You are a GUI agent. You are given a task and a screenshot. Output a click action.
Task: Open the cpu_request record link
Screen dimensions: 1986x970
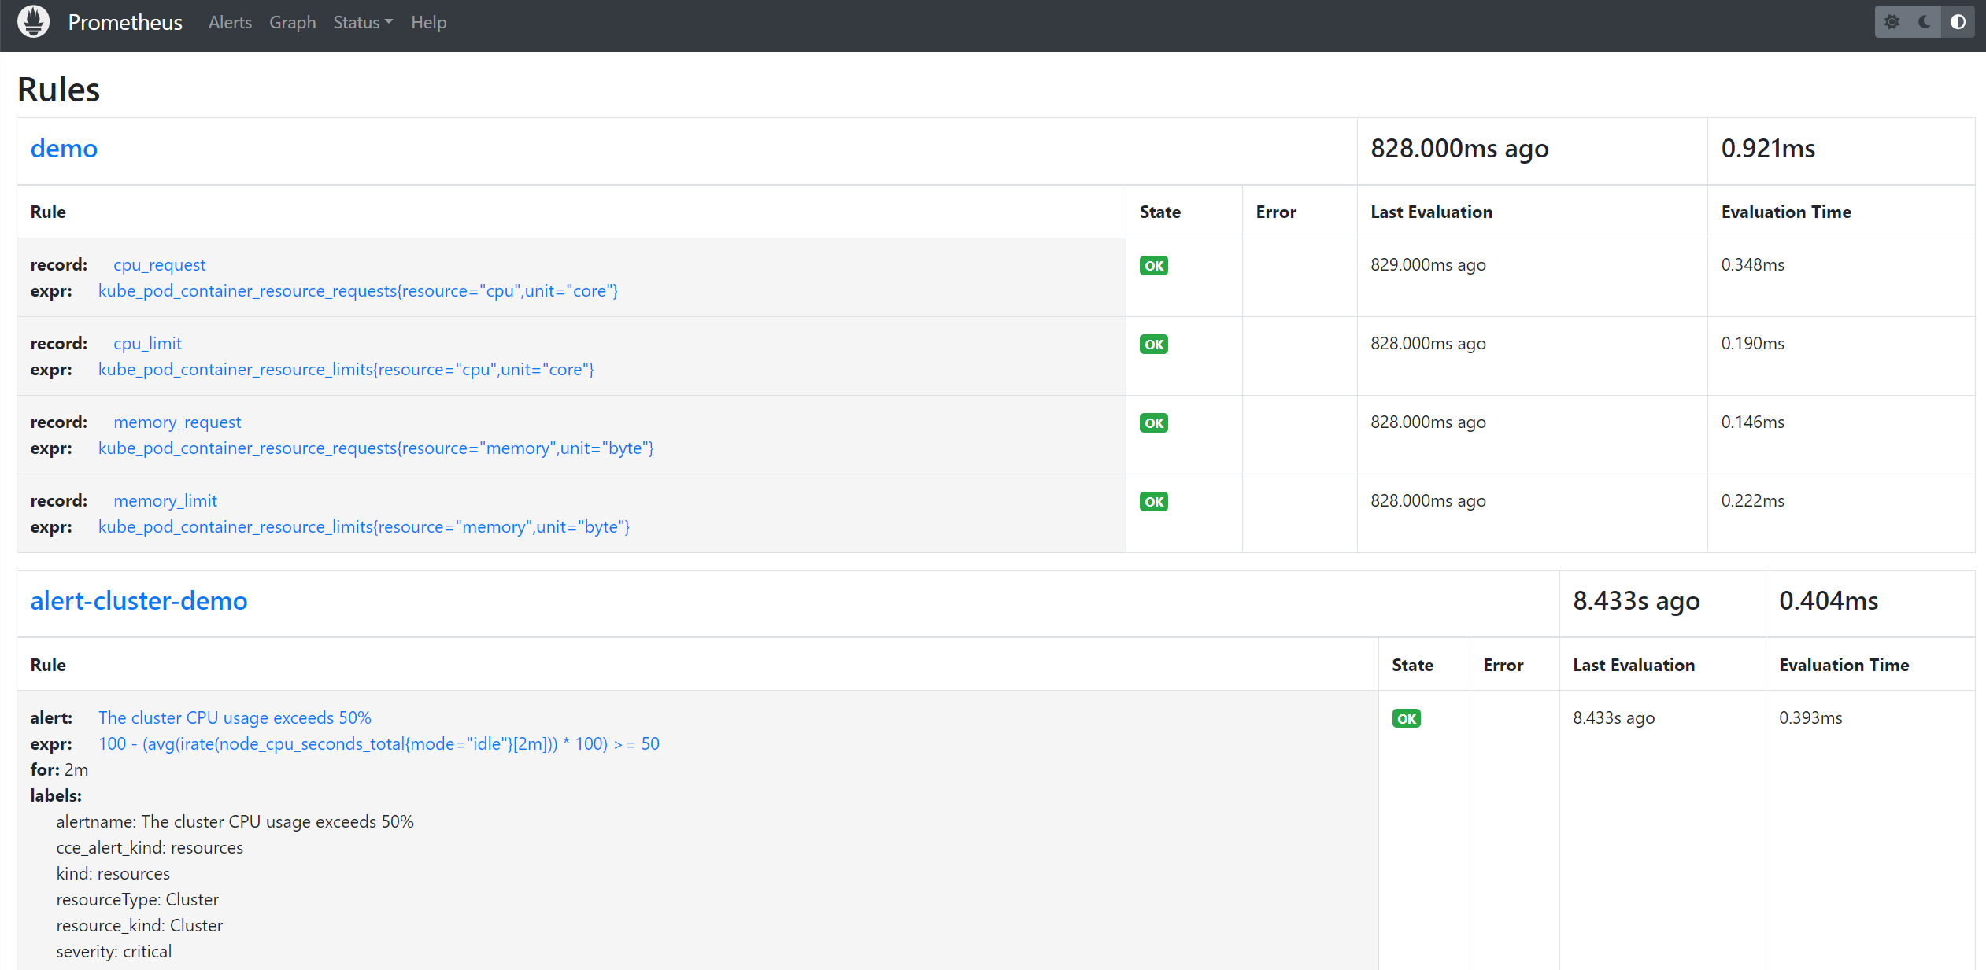160,265
